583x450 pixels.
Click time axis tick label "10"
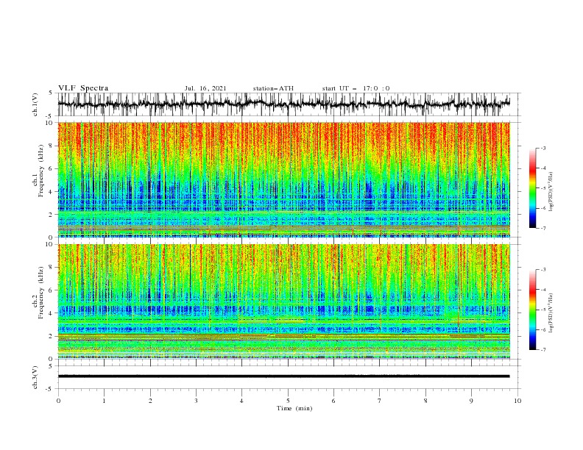pos(517,401)
